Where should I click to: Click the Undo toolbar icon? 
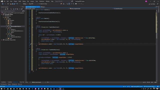[x=17, y=4]
